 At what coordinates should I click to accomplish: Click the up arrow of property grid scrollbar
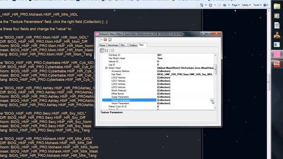(x=215, y=55)
